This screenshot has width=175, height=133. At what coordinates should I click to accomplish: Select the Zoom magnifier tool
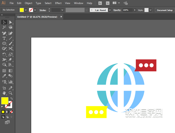pyautogui.click(x=11, y=93)
